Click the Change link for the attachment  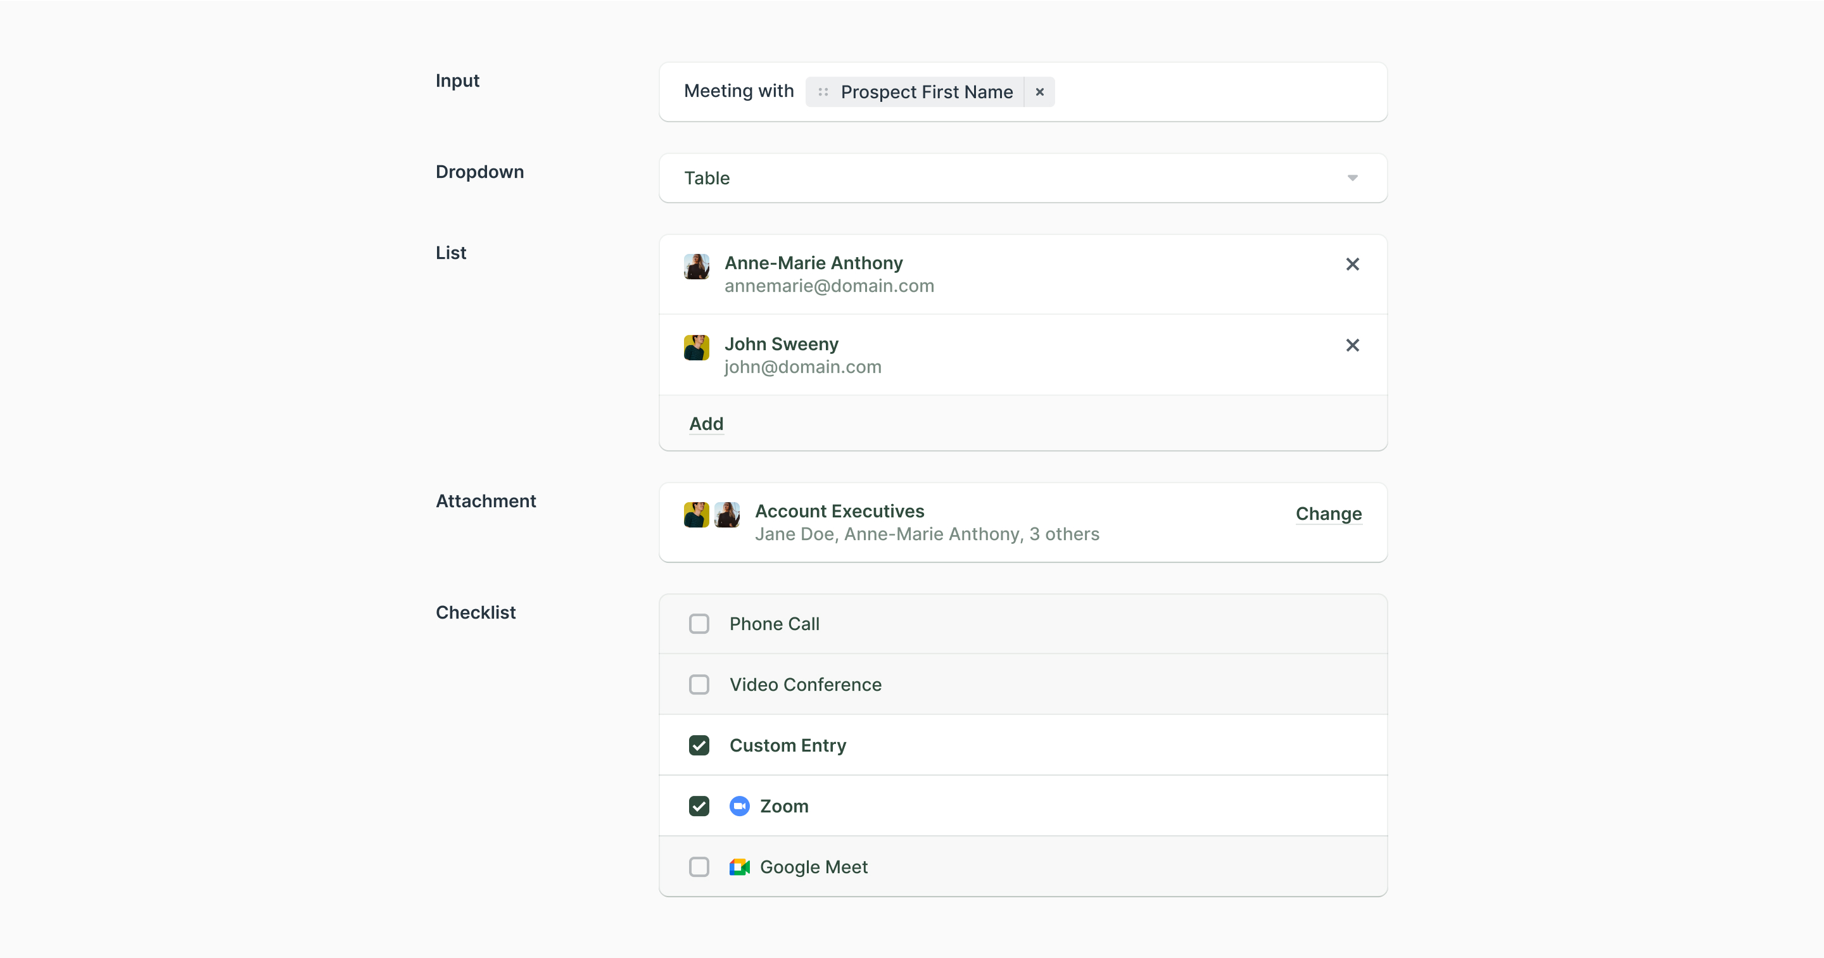tap(1328, 514)
